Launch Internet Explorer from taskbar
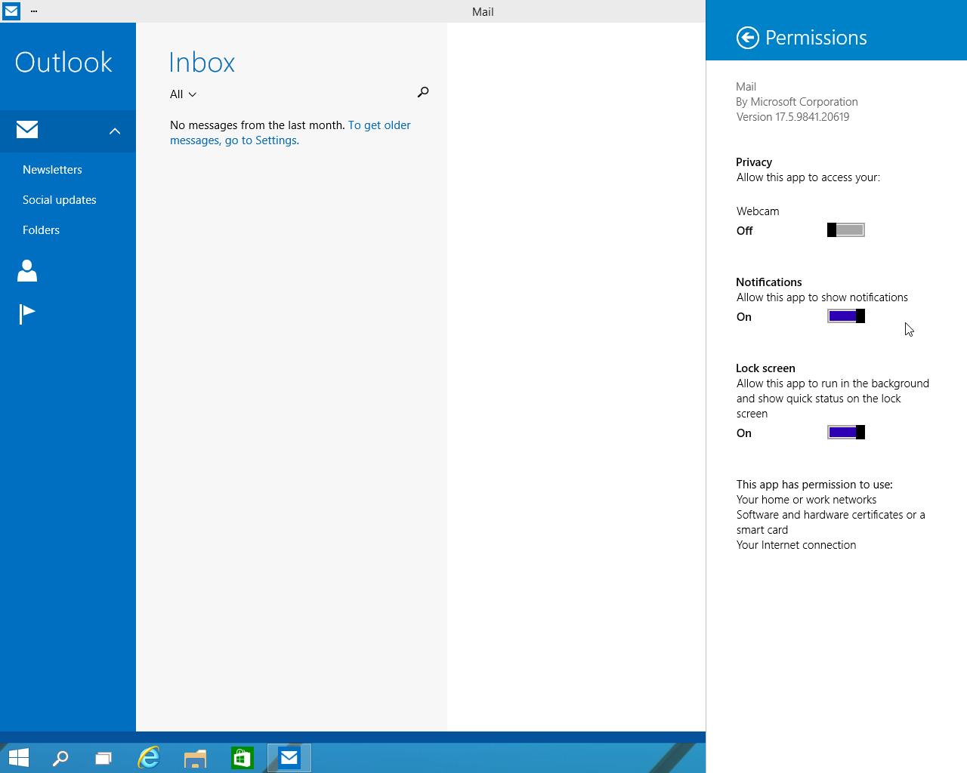Screen dimensions: 967x773 pos(149,758)
